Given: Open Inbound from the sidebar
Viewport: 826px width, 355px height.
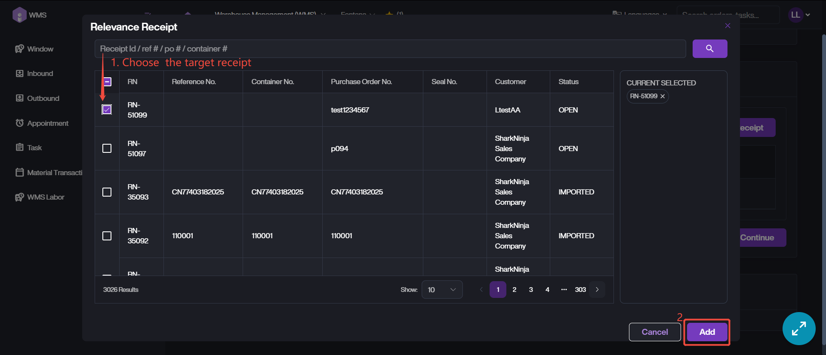Looking at the screenshot, I should pos(40,73).
